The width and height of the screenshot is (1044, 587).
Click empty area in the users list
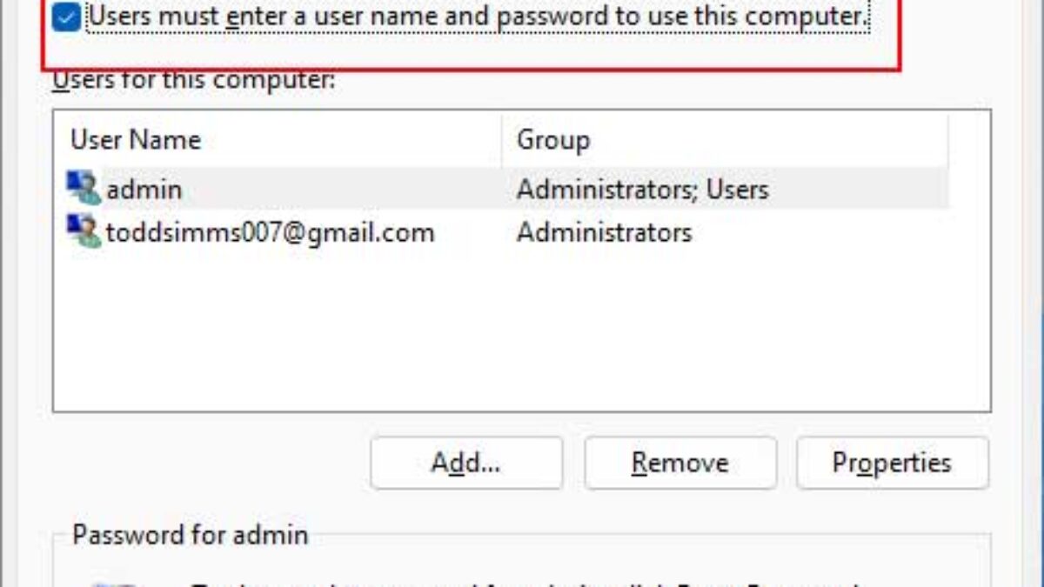[522, 339]
